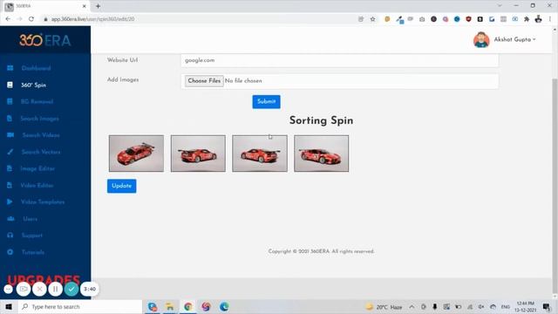558x314 pixels.
Task: Select the first car thumbnail in Sorting Spin
Action: click(x=136, y=154)
